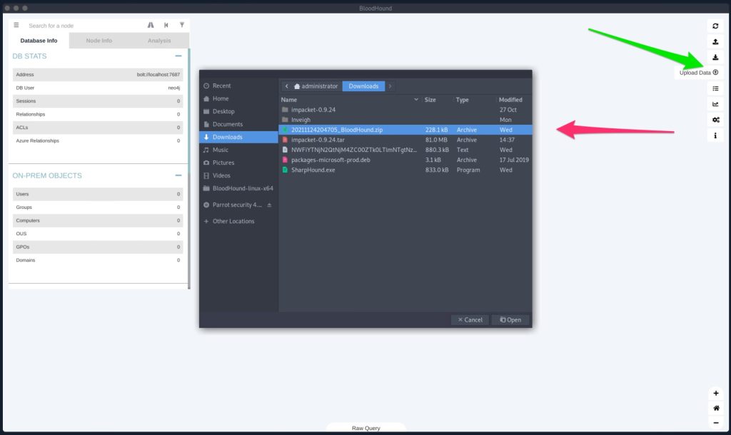Select Recent in the file dialog sidebar

click(x=238, y=86)
